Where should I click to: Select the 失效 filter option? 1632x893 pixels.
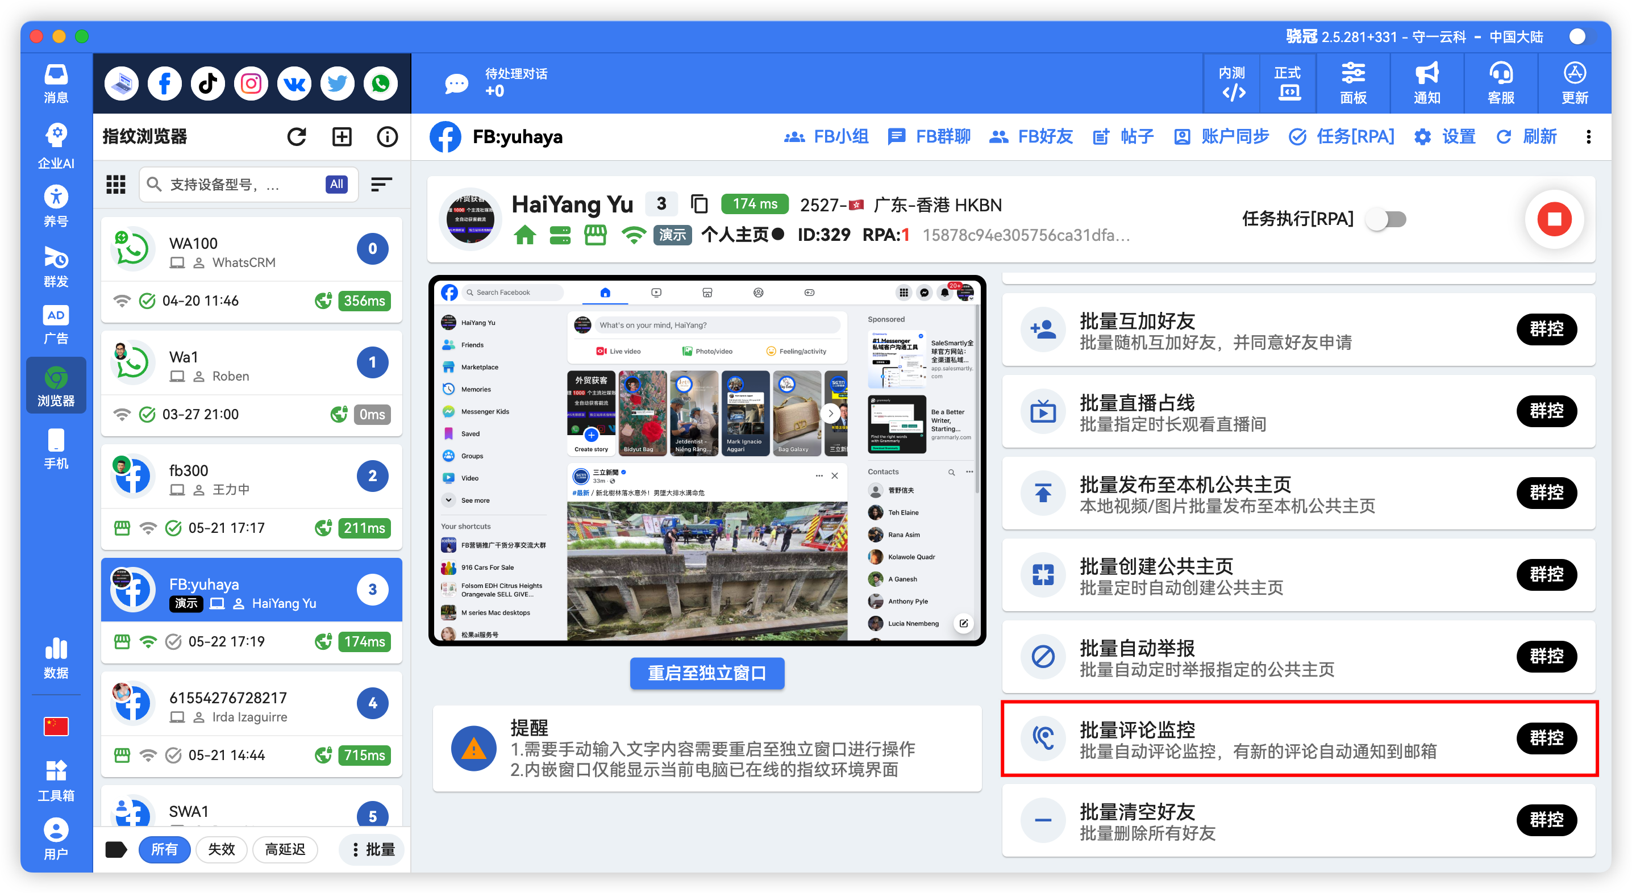(x=221, y=849)
